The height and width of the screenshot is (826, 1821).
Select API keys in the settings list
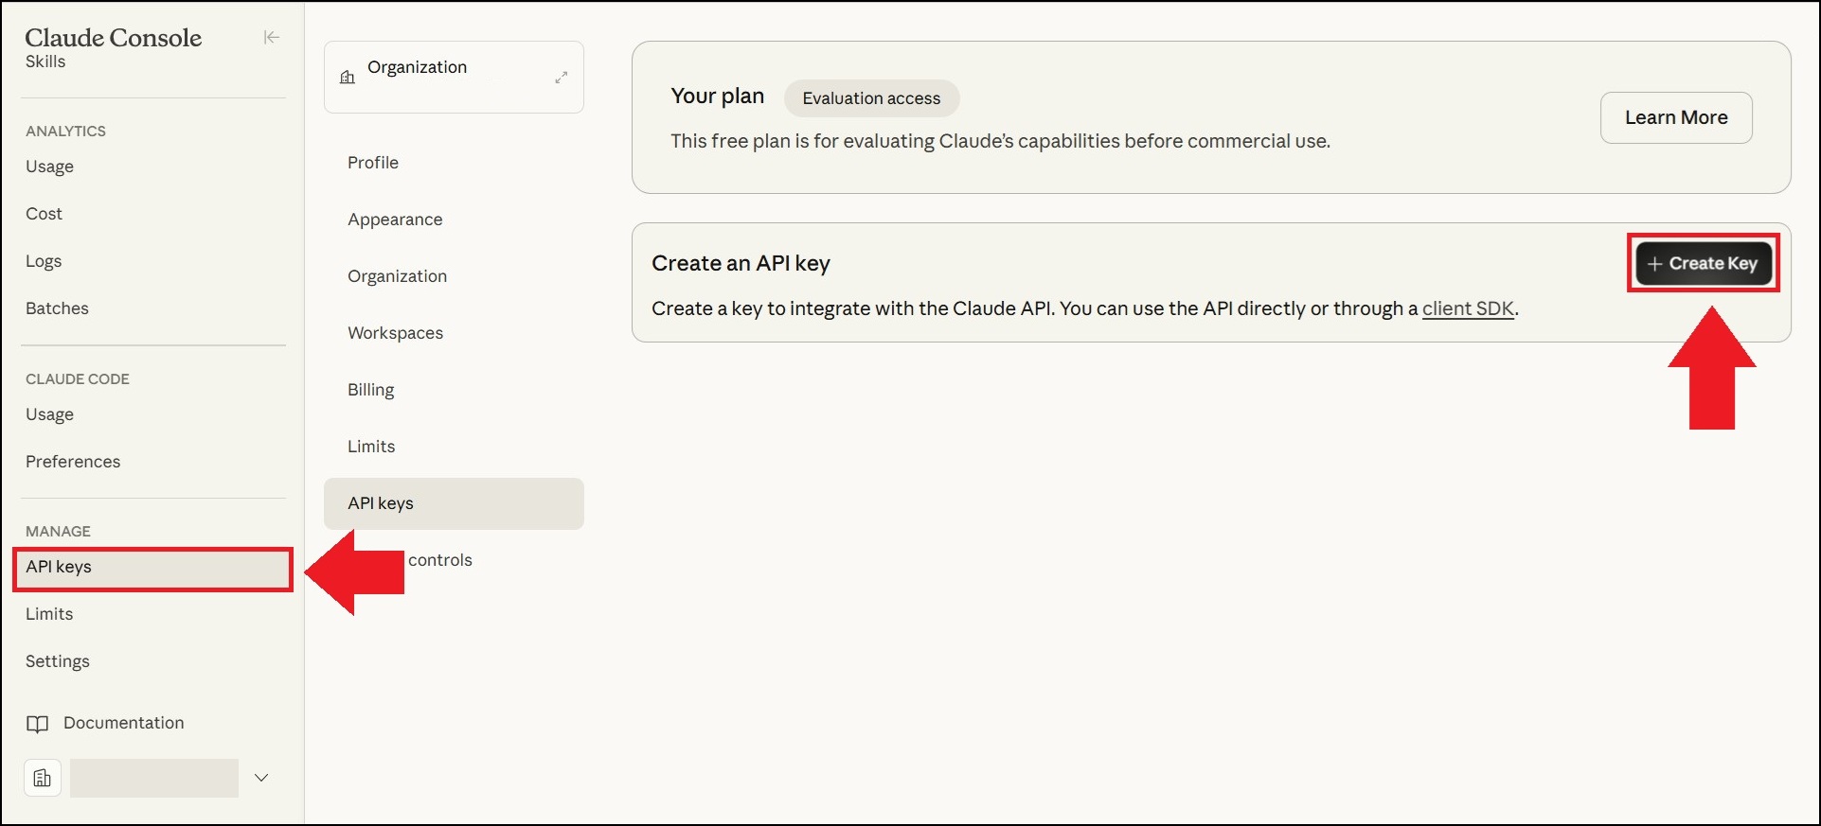tap(454, 503)
